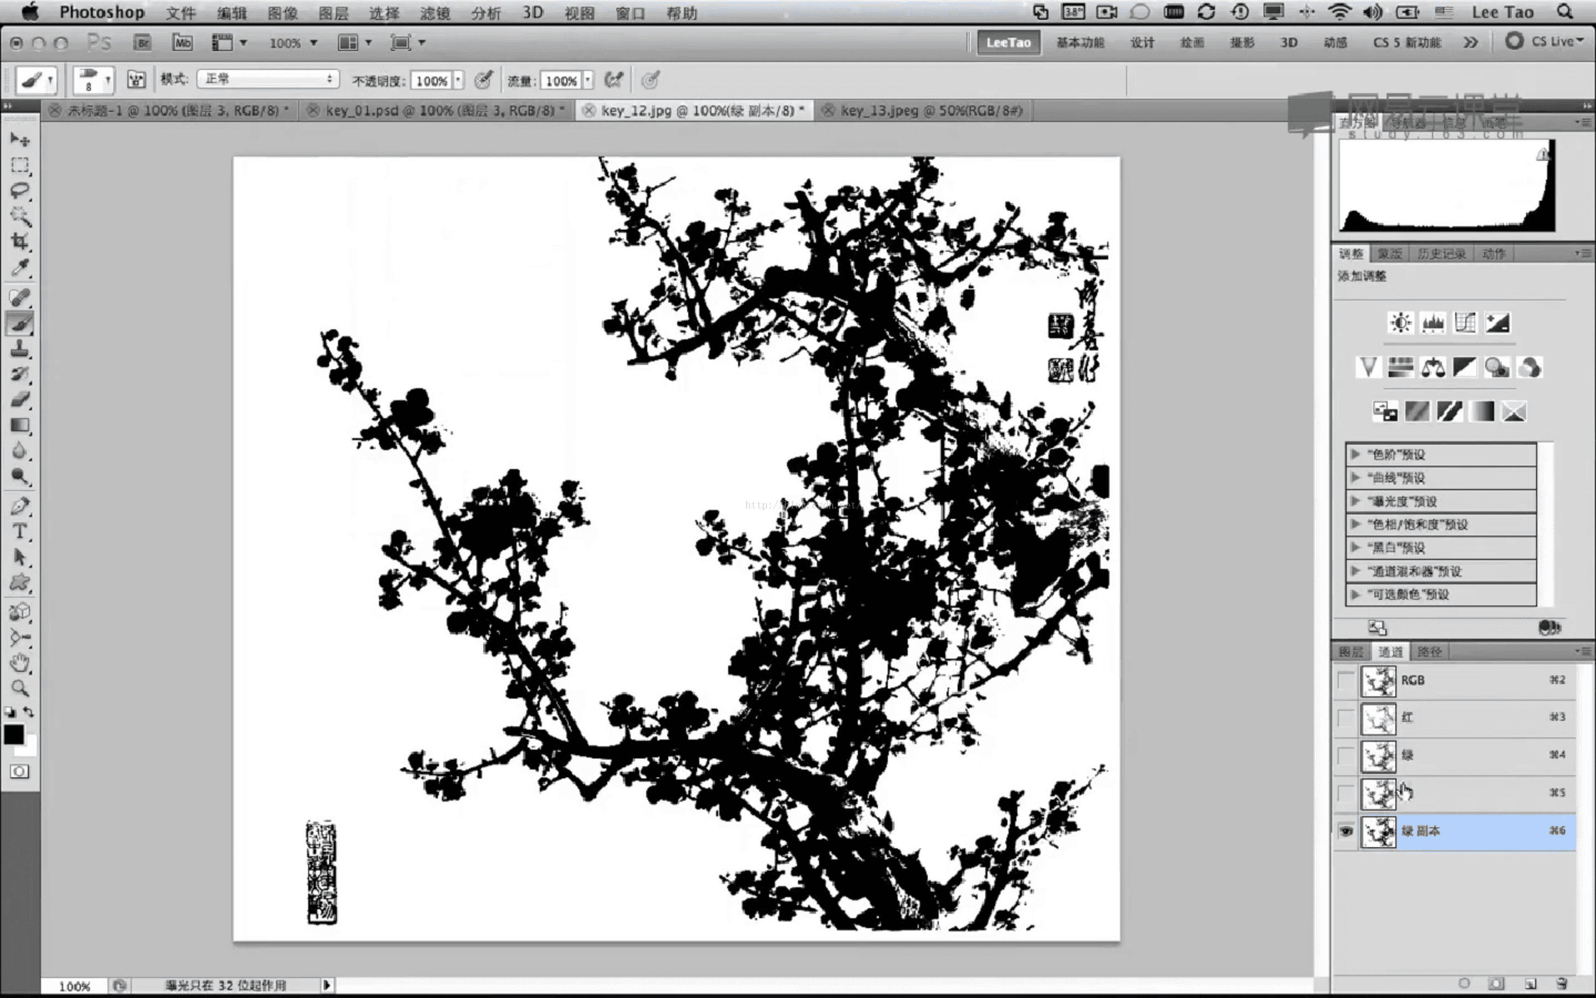1596x998 pixels.
Task: Show the 绿 channel visibility
Action: (x=1346, y=755)
